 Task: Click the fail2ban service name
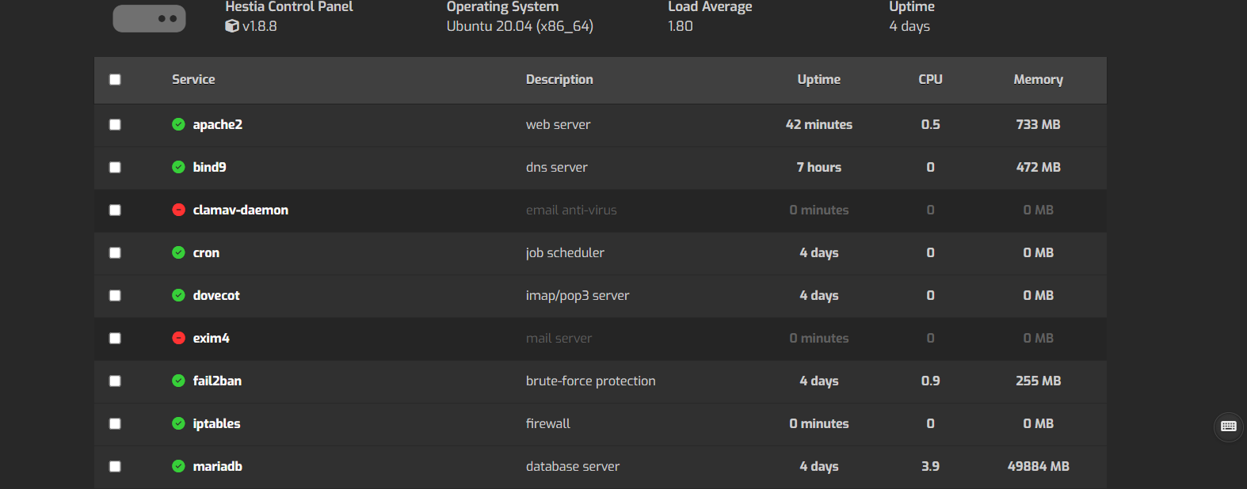pyautogui.click(x=217, y=381)
